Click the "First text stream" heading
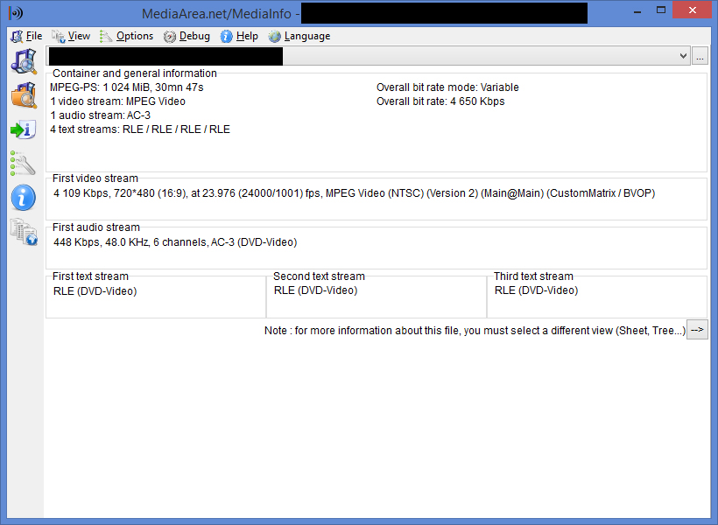This screenshot has height=525, width=718. point(90,276)
